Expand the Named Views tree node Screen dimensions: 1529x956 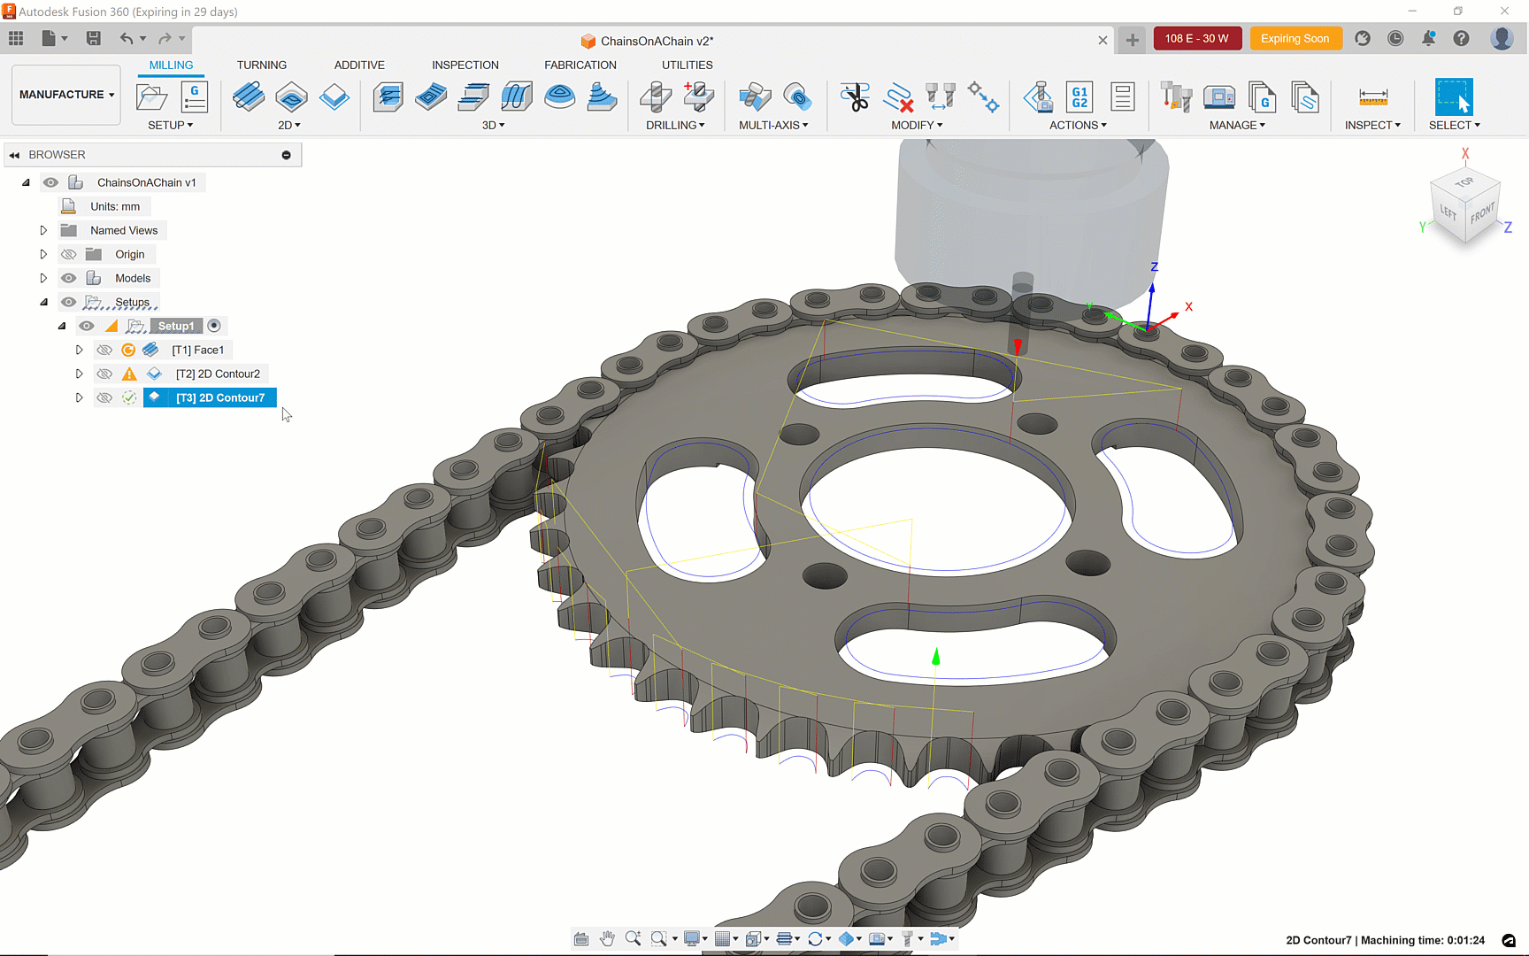43,230
